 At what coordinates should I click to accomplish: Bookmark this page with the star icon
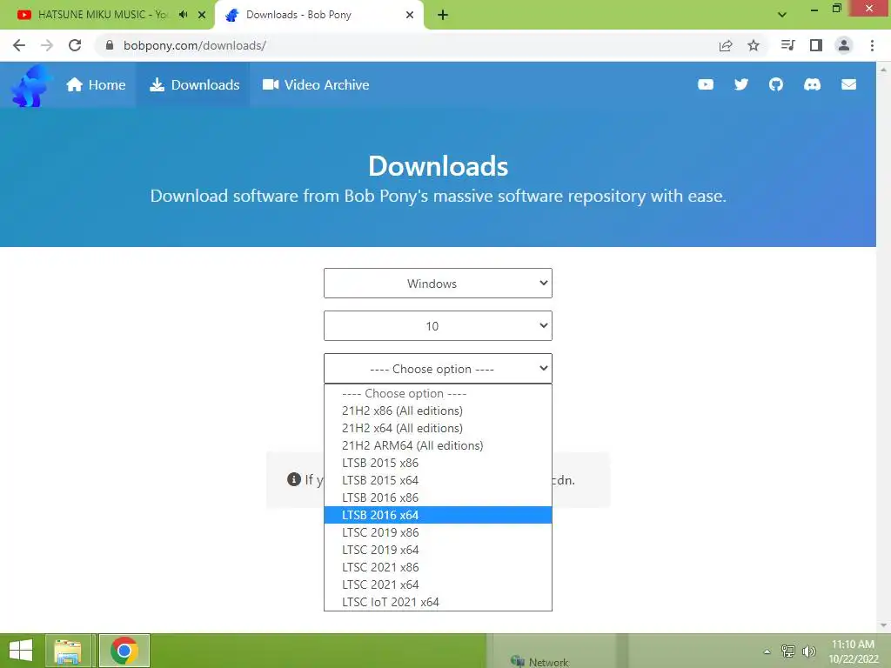pyautogui.click(x=754, y=45)
